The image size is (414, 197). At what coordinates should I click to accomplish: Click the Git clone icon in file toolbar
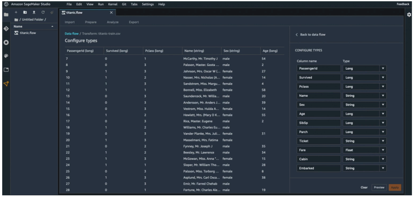tap(52, 12)
